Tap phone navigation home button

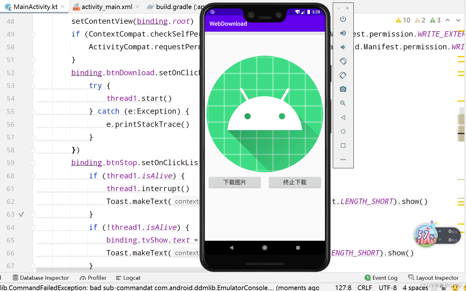[265, 248]
